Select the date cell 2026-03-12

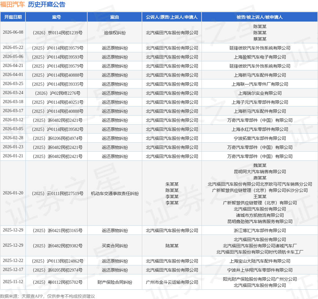(x=13, y=120)
